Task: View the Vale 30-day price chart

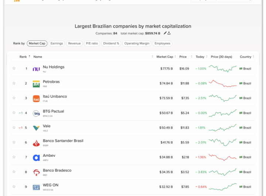Action: 223,128
